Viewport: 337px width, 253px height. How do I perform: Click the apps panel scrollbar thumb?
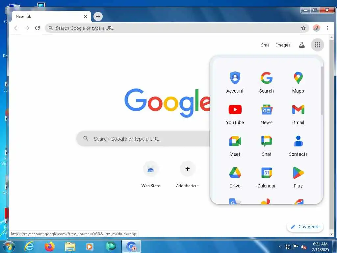[322, 90]
